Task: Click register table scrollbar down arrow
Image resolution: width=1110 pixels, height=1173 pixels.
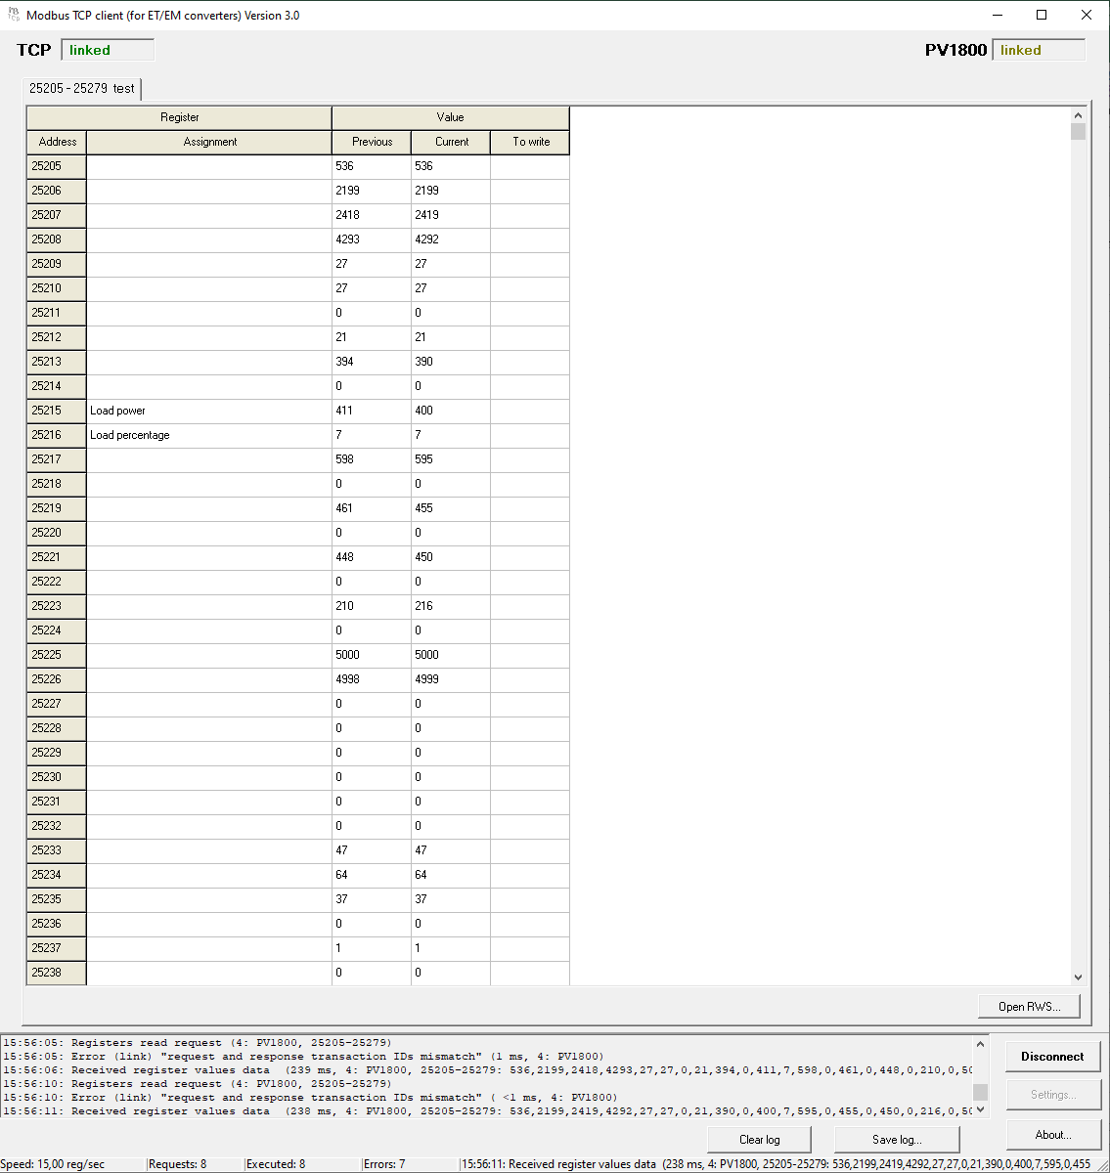Action: click(x=1079, y=977)
